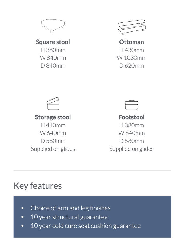192x241 pixels.
Task: Select the Storage stool heading
Action: pyautogui.click(x=53, y=117)
